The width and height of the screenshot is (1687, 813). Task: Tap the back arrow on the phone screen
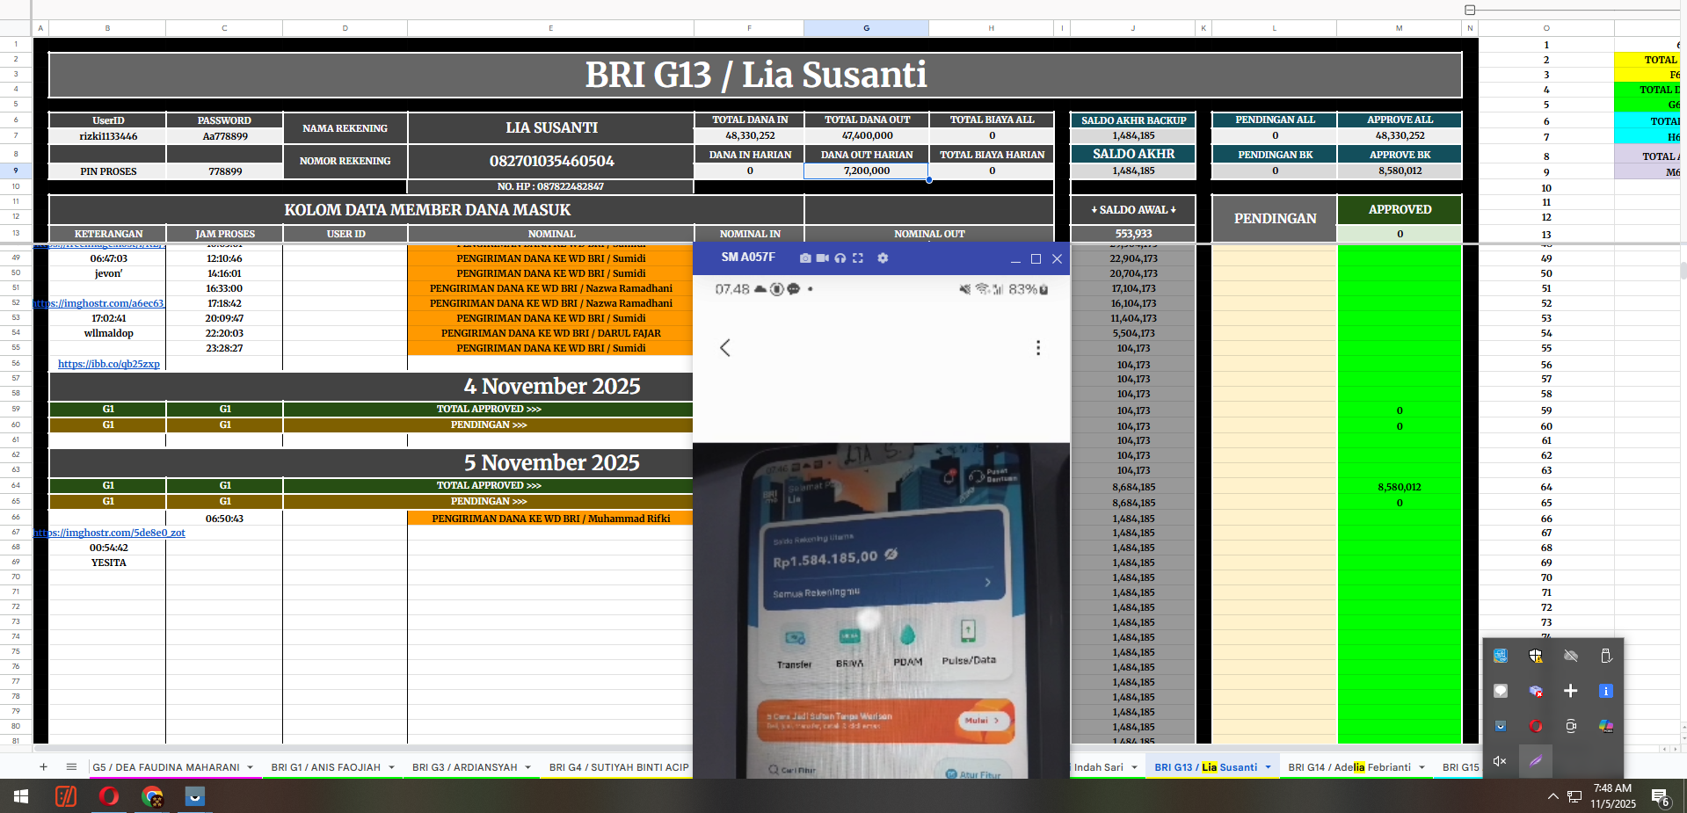point(725,347)
